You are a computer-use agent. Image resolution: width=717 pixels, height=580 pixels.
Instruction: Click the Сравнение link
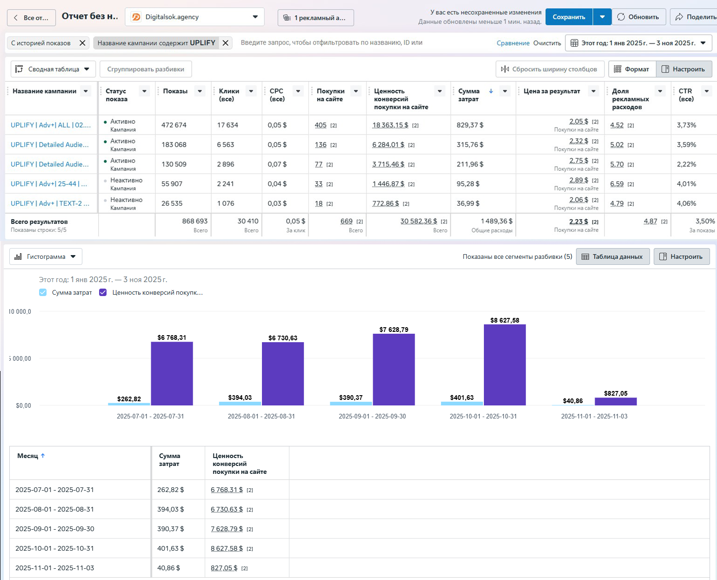(513, 43)
